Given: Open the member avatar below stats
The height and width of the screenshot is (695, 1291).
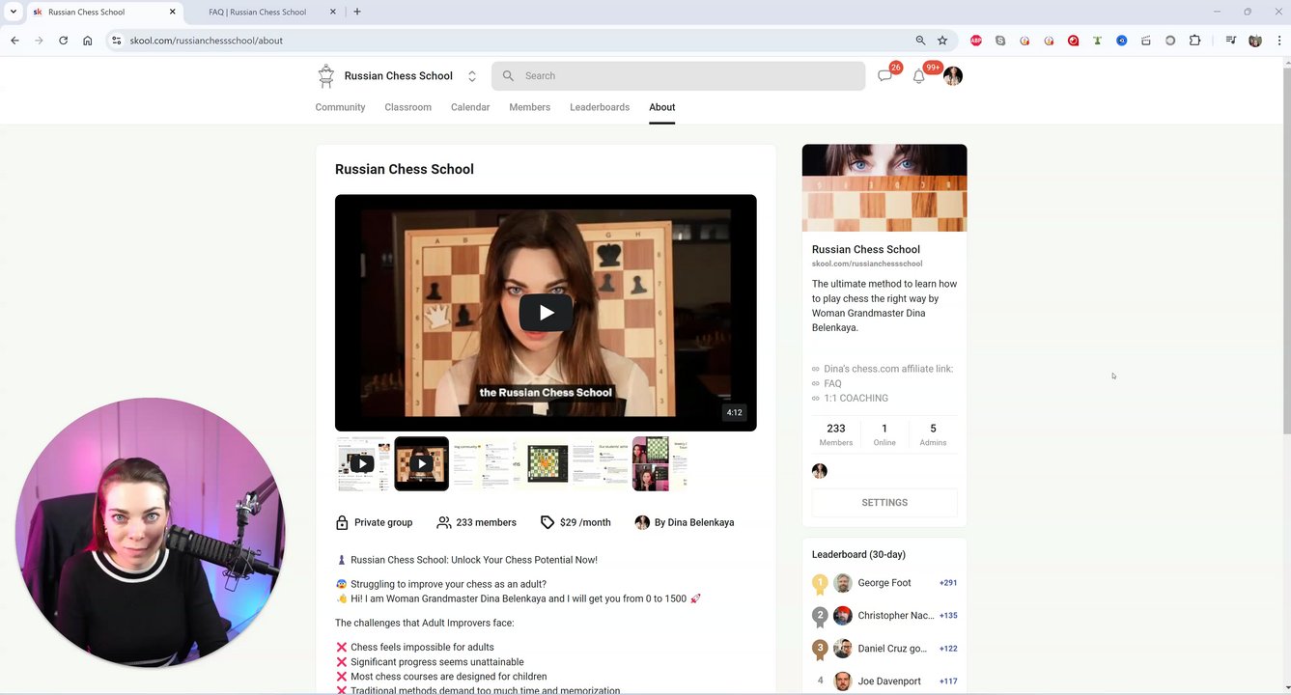Looking at the screenshot, I should [x=820, y=471].
